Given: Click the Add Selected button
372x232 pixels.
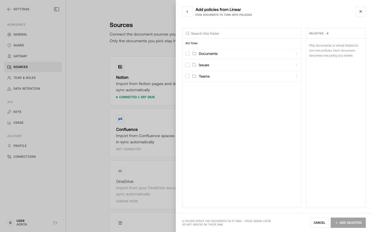Looking at the screenshot, I should (348, 223).
